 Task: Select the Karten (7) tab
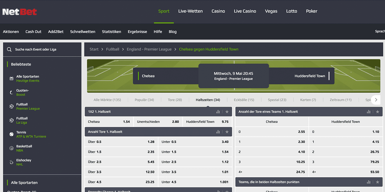(308, 100)
